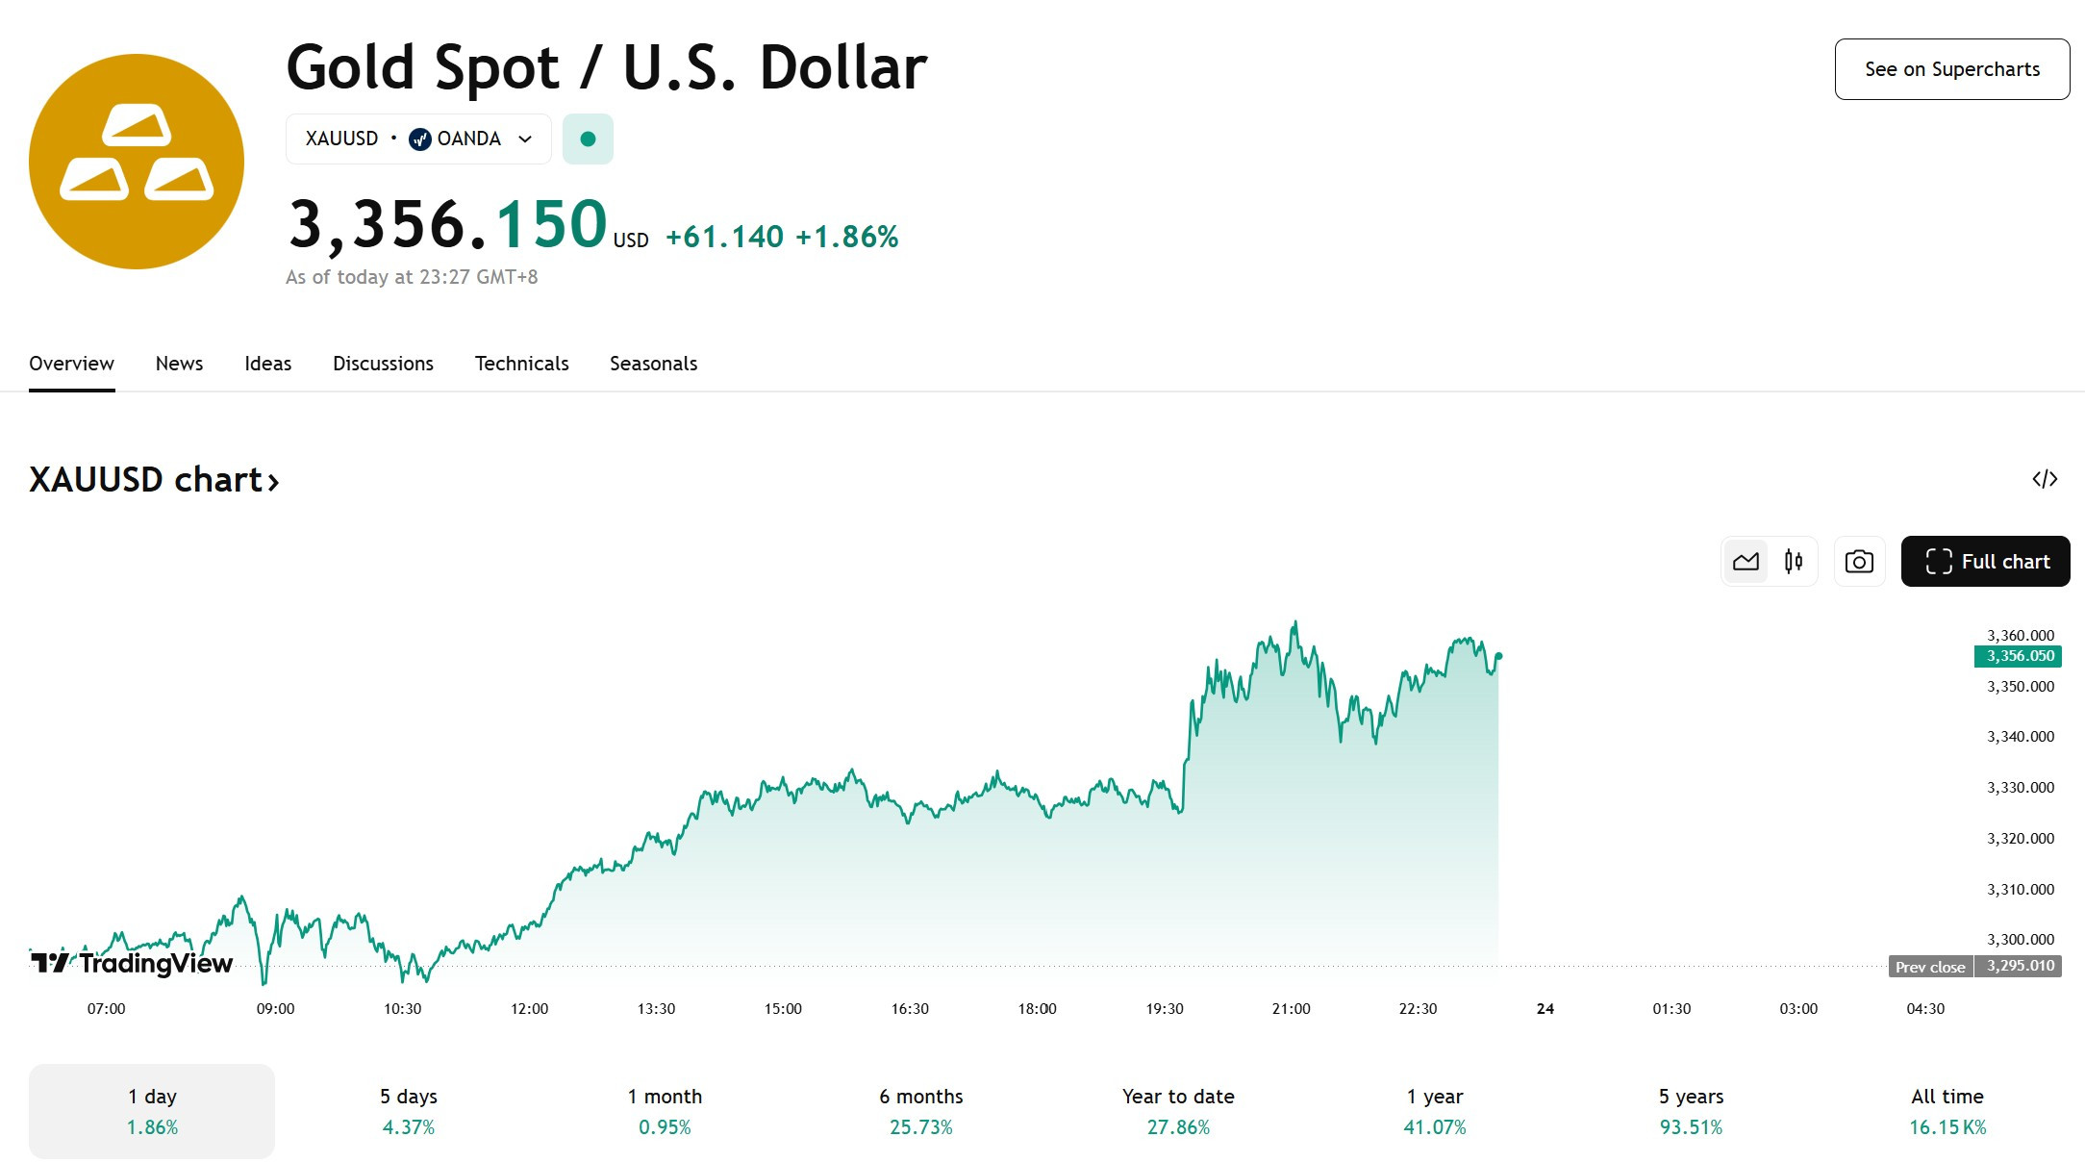The image size is (2085, 1162).
Task: Click See on Supercharts button
Action: [x=1952, y=69]
